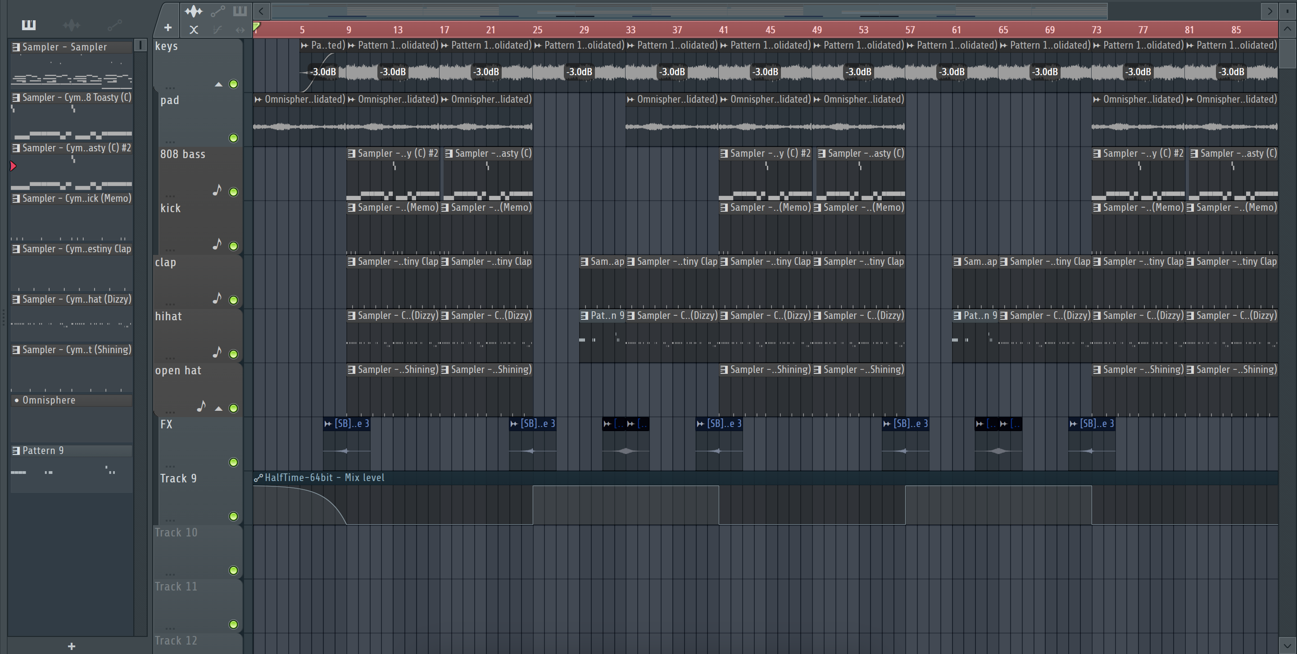Click bar 33 on the timeline ruler
This screenshot has width=1297, height=654.
tap(630, 30)
